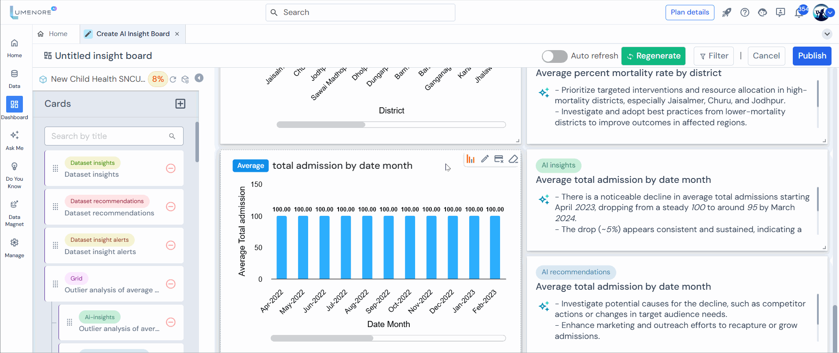Remove the Dataset insights card
The width and height of the screenshot is (839, 353).
point(171,168)
